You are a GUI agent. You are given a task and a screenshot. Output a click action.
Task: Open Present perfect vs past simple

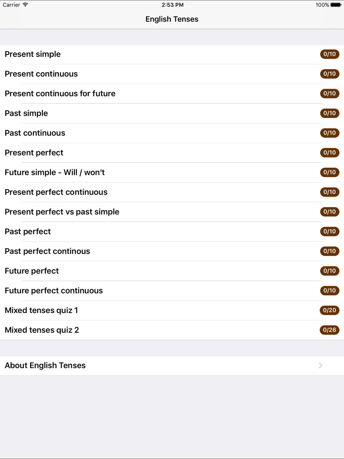62,212
